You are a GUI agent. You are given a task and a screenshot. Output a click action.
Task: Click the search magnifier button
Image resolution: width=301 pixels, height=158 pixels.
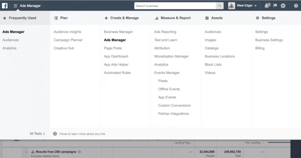219,6
